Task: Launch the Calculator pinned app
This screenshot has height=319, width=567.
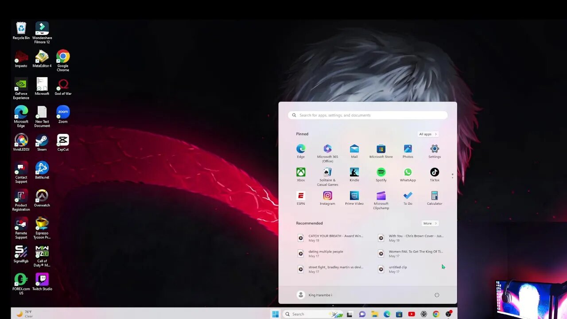Action: (435, 198)
